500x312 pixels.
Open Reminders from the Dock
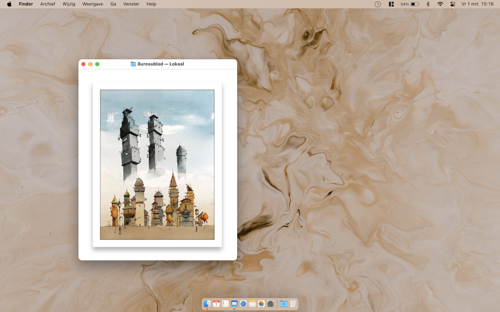tap(225, 304)
